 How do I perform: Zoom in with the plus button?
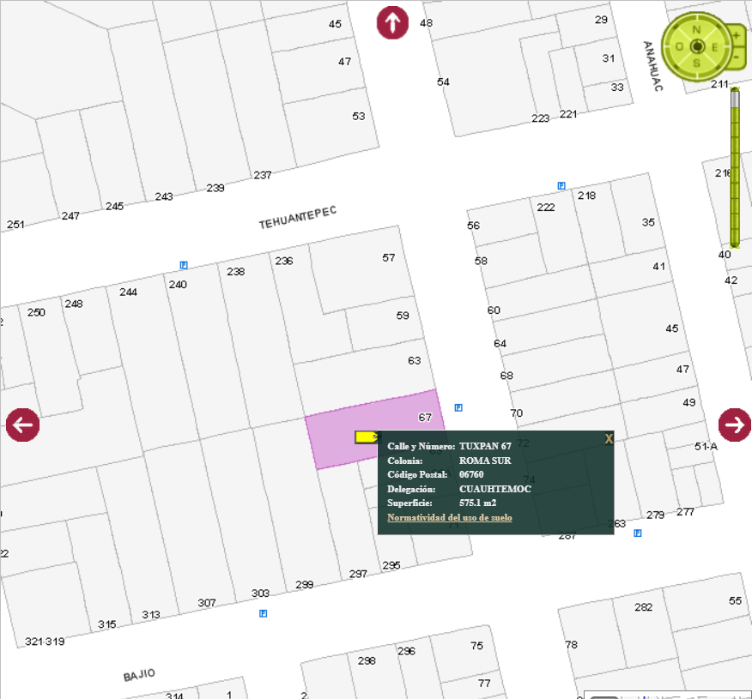pos(736,35)
